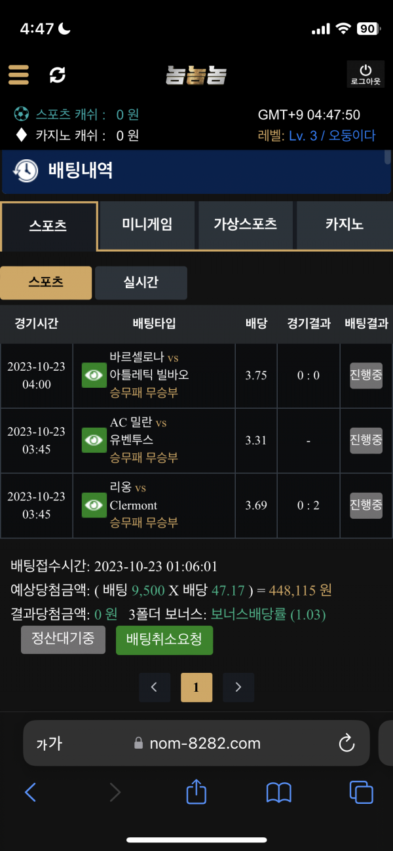
Task: Open the hamburger menu icon
Action: [18, 75]
